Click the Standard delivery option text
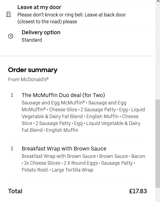The height and width of the screenshot is (202, 160). [32, 40]
